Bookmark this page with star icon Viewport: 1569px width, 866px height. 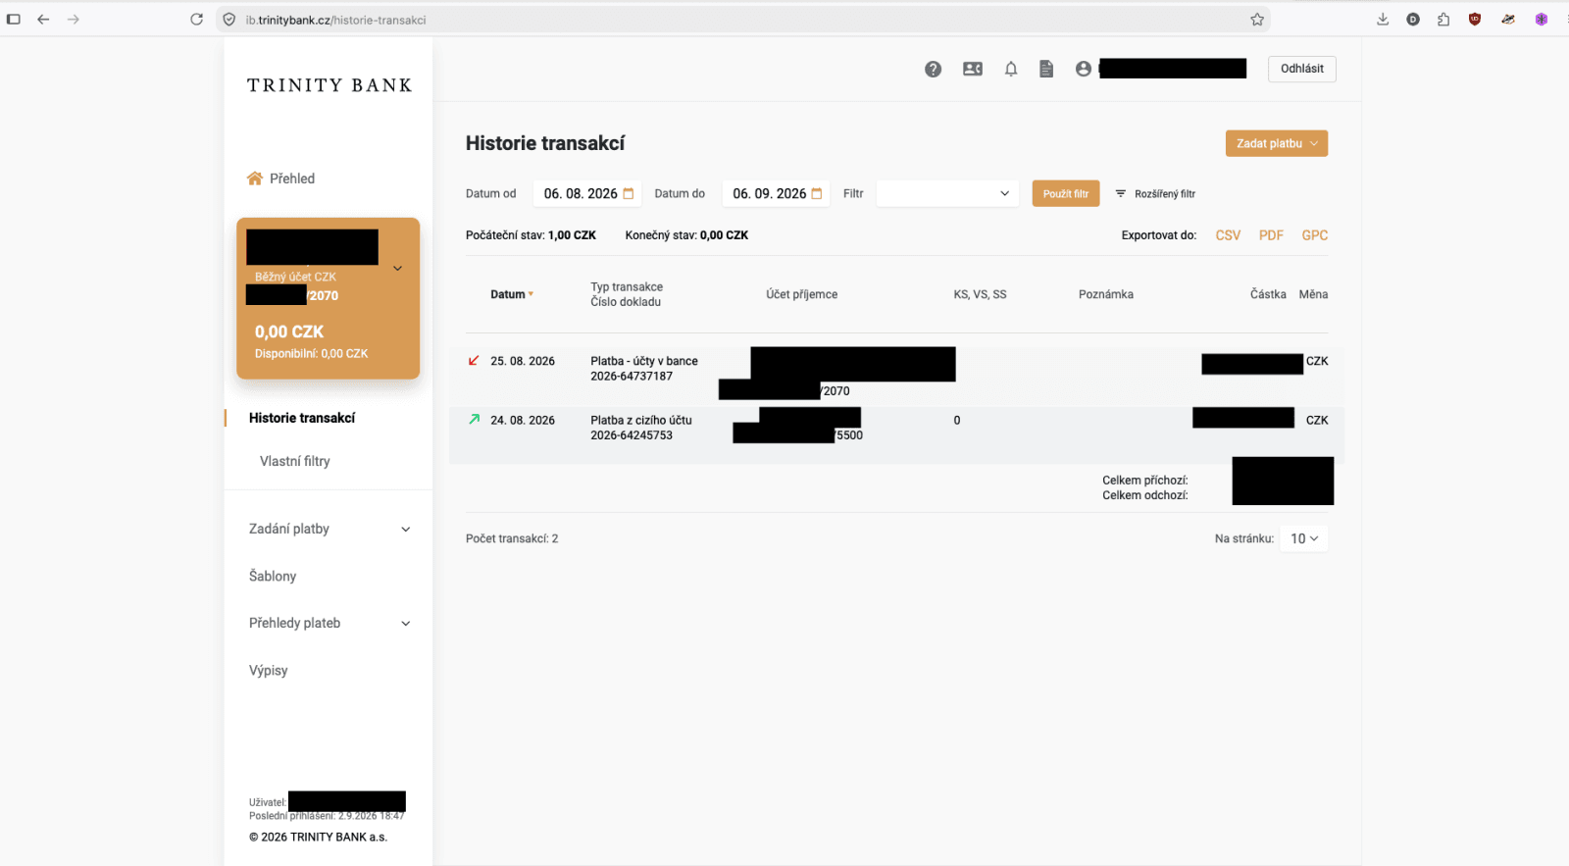coord(1257,20)
